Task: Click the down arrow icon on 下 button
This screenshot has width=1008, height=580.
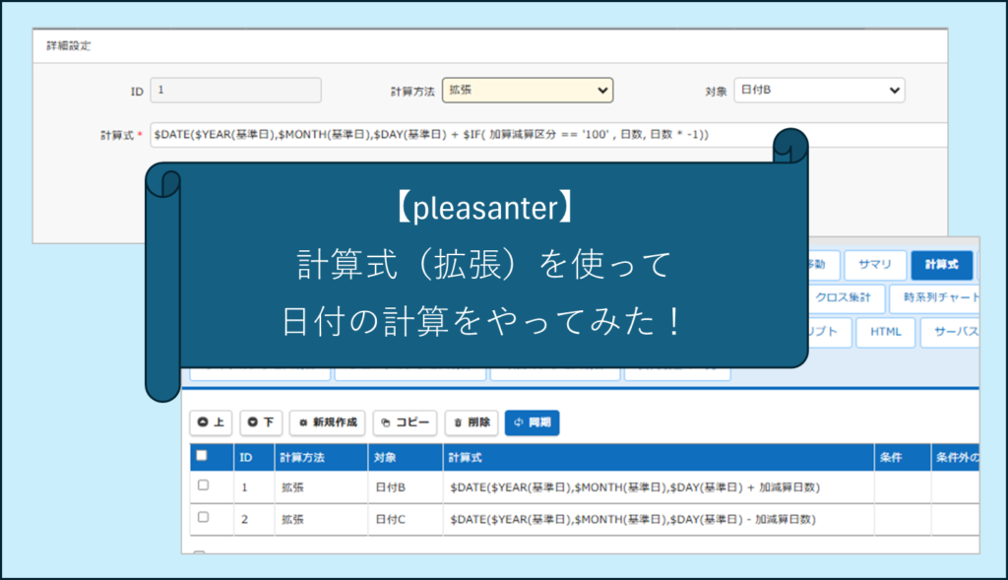Action: click(251, 422)
